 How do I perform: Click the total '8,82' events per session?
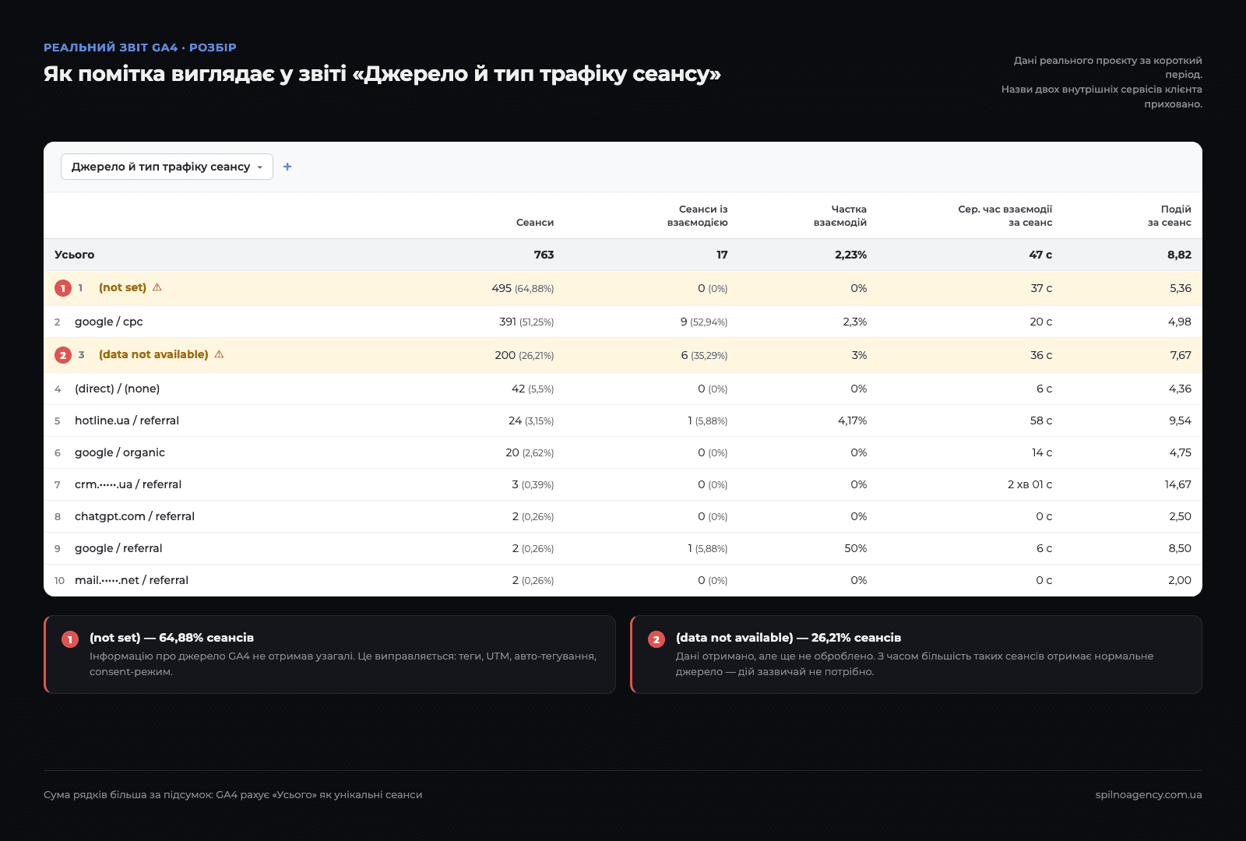[1179, 255]
